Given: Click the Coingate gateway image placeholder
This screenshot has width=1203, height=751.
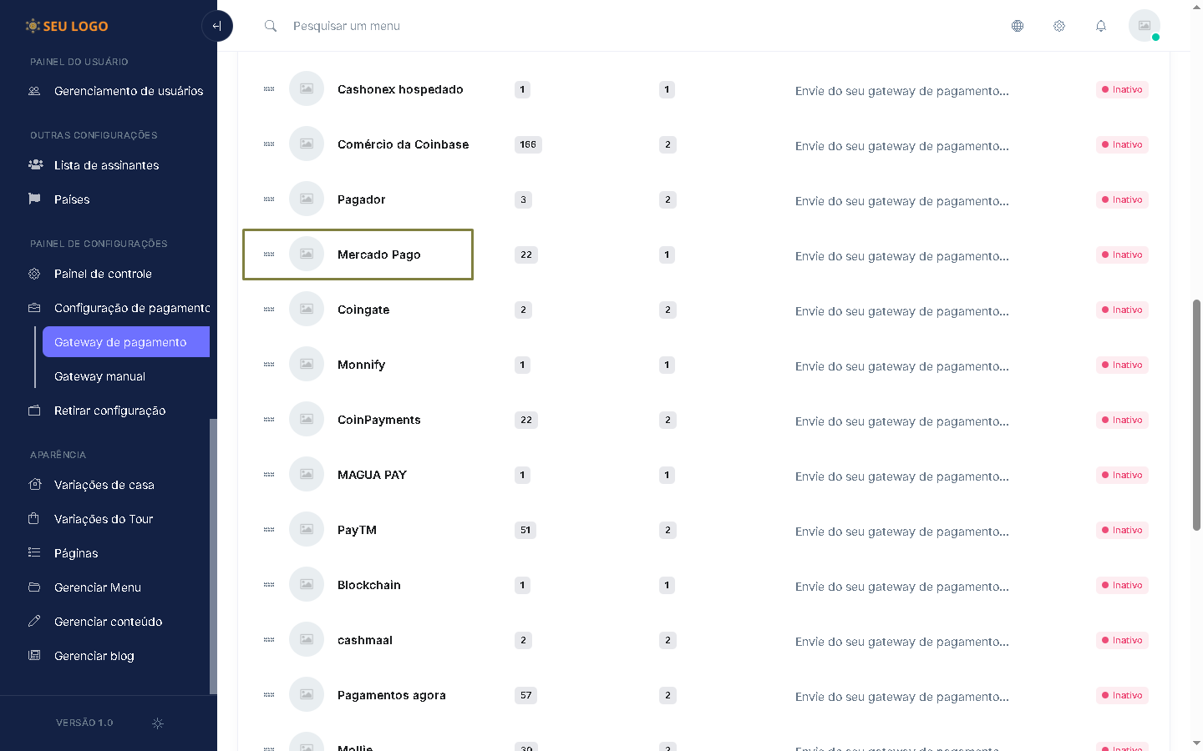Looking at the screenshot, I should (x=307, y=310).
